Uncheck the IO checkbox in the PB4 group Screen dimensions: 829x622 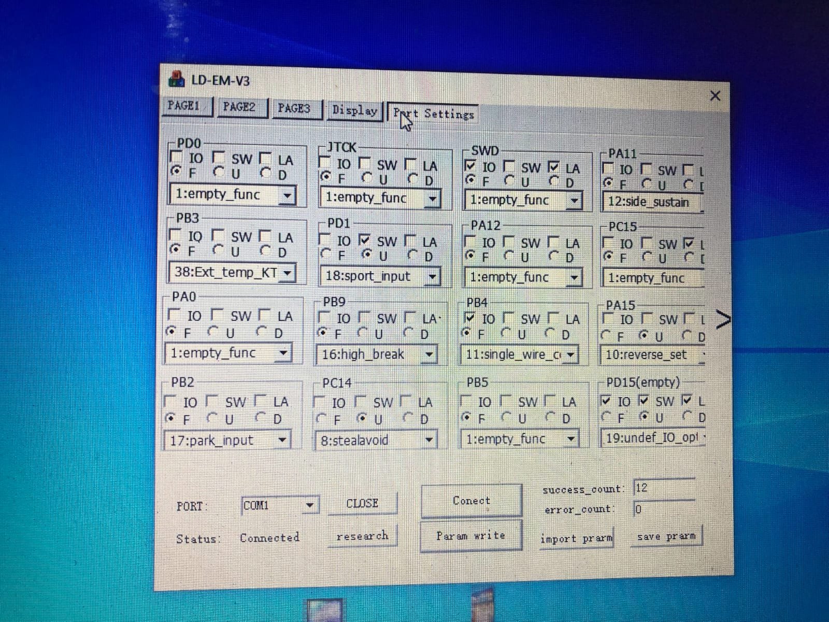coord(469,318)
